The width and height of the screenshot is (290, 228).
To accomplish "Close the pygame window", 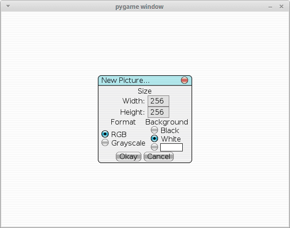I will click(x=281, y=6).
